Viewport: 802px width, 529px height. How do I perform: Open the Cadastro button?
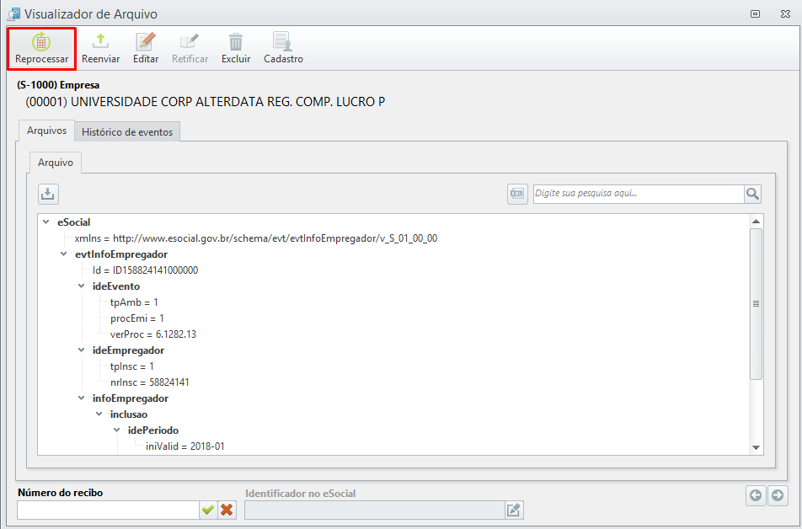(283, 49)
